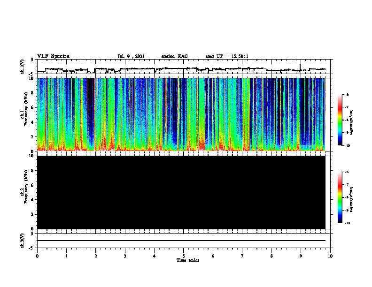Viewport: 372px width, 287px height.
Task: Click the "ch.3(V)" axis label at bottom
Action: point(23,241)
